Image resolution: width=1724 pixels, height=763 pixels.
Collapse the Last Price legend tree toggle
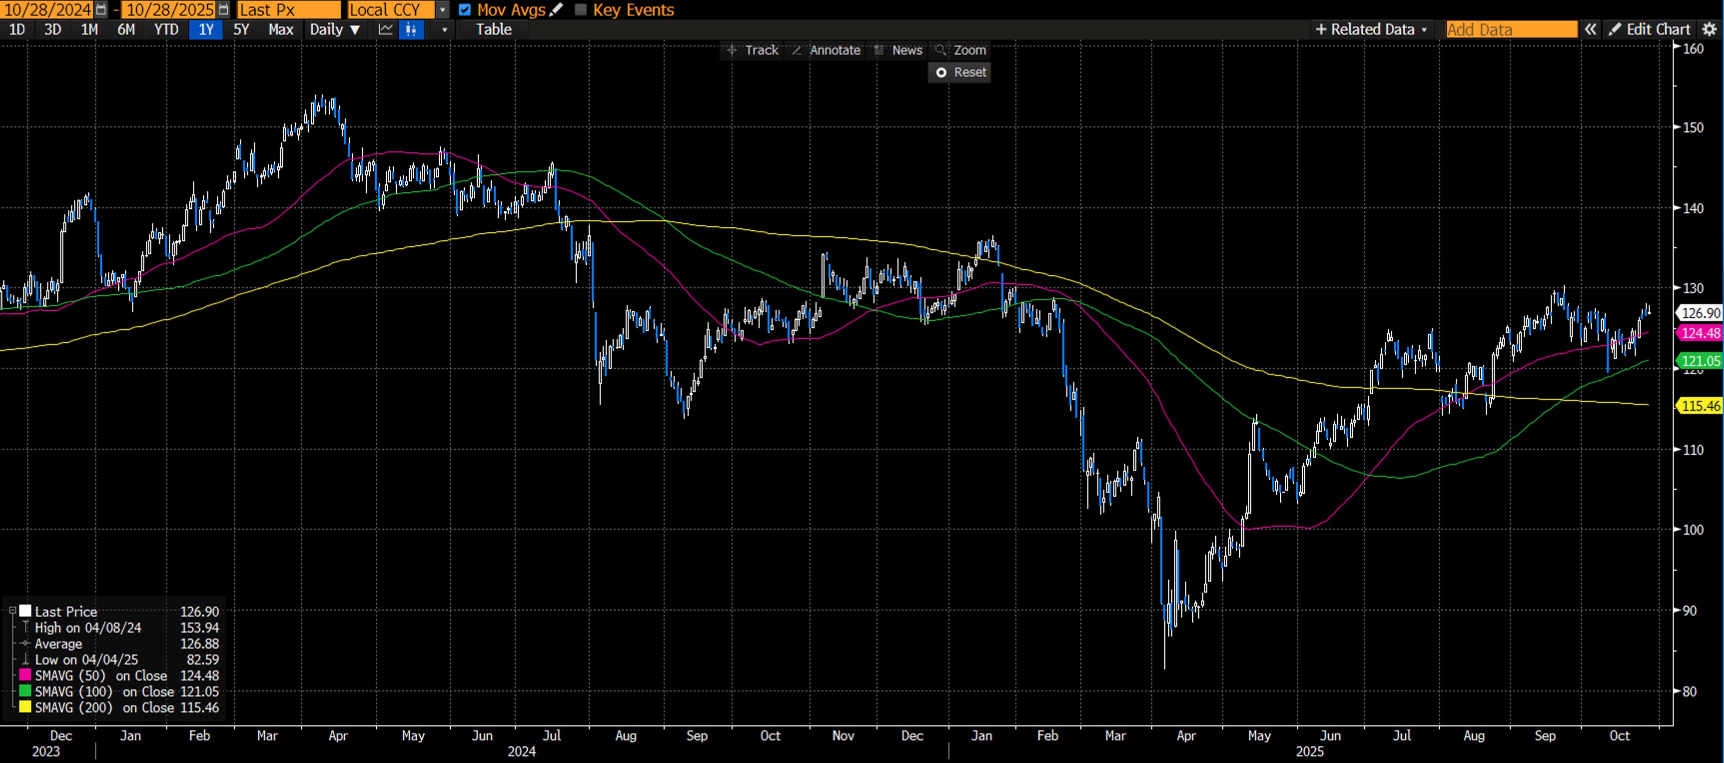(12, 611)
